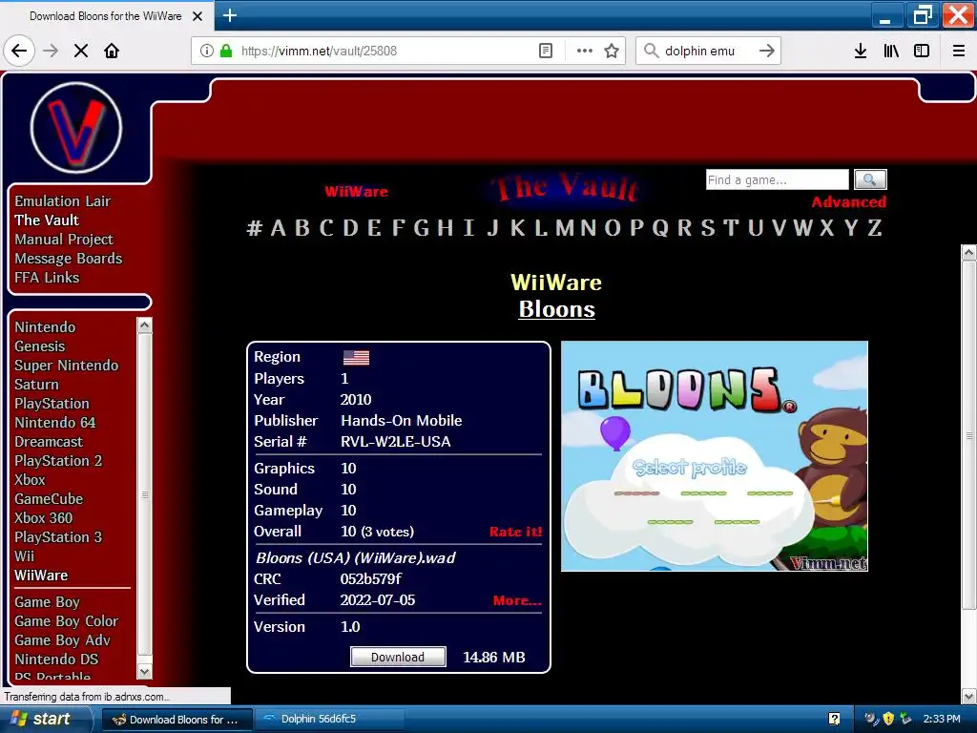Toggle reader view icon in address bar
Viewport: 977px width, 733px height.
(x=546, y=51)
